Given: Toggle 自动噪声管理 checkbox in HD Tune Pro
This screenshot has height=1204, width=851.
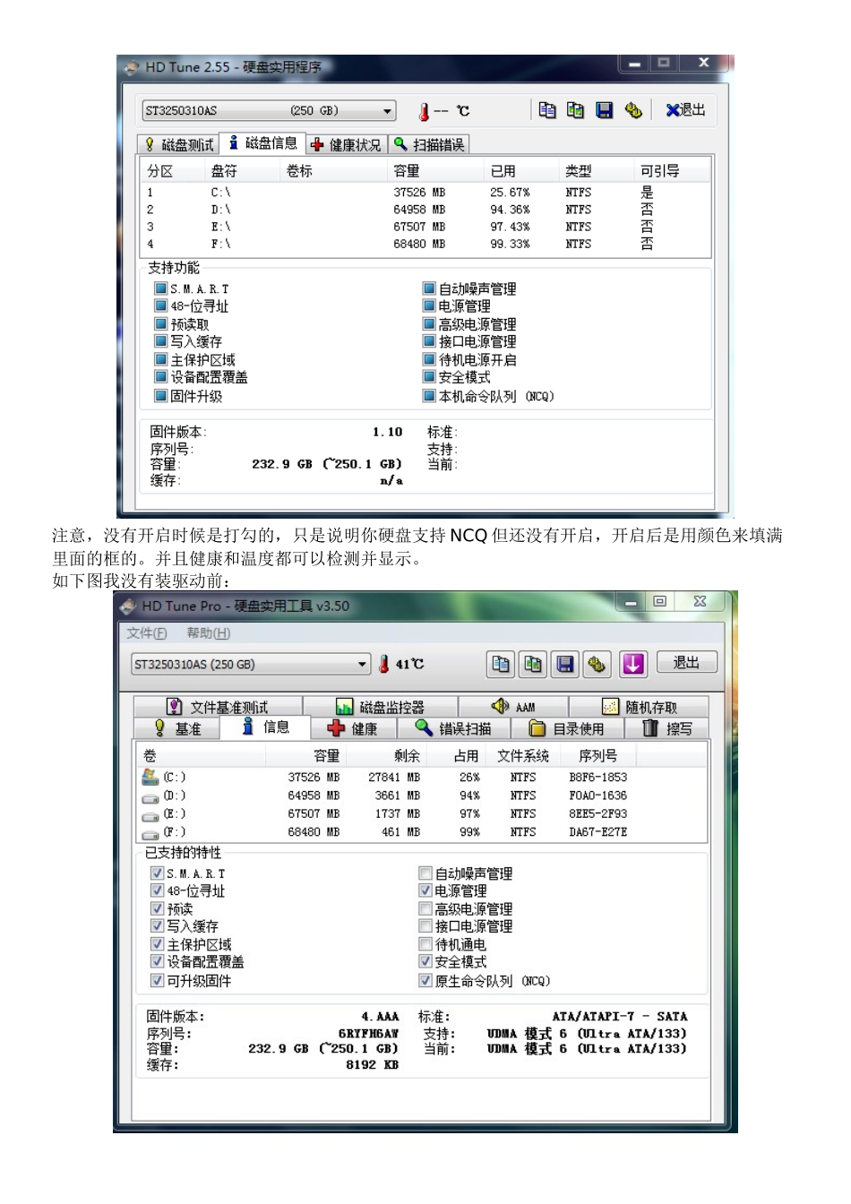Looking at the screenshot, I should (425, 873).
